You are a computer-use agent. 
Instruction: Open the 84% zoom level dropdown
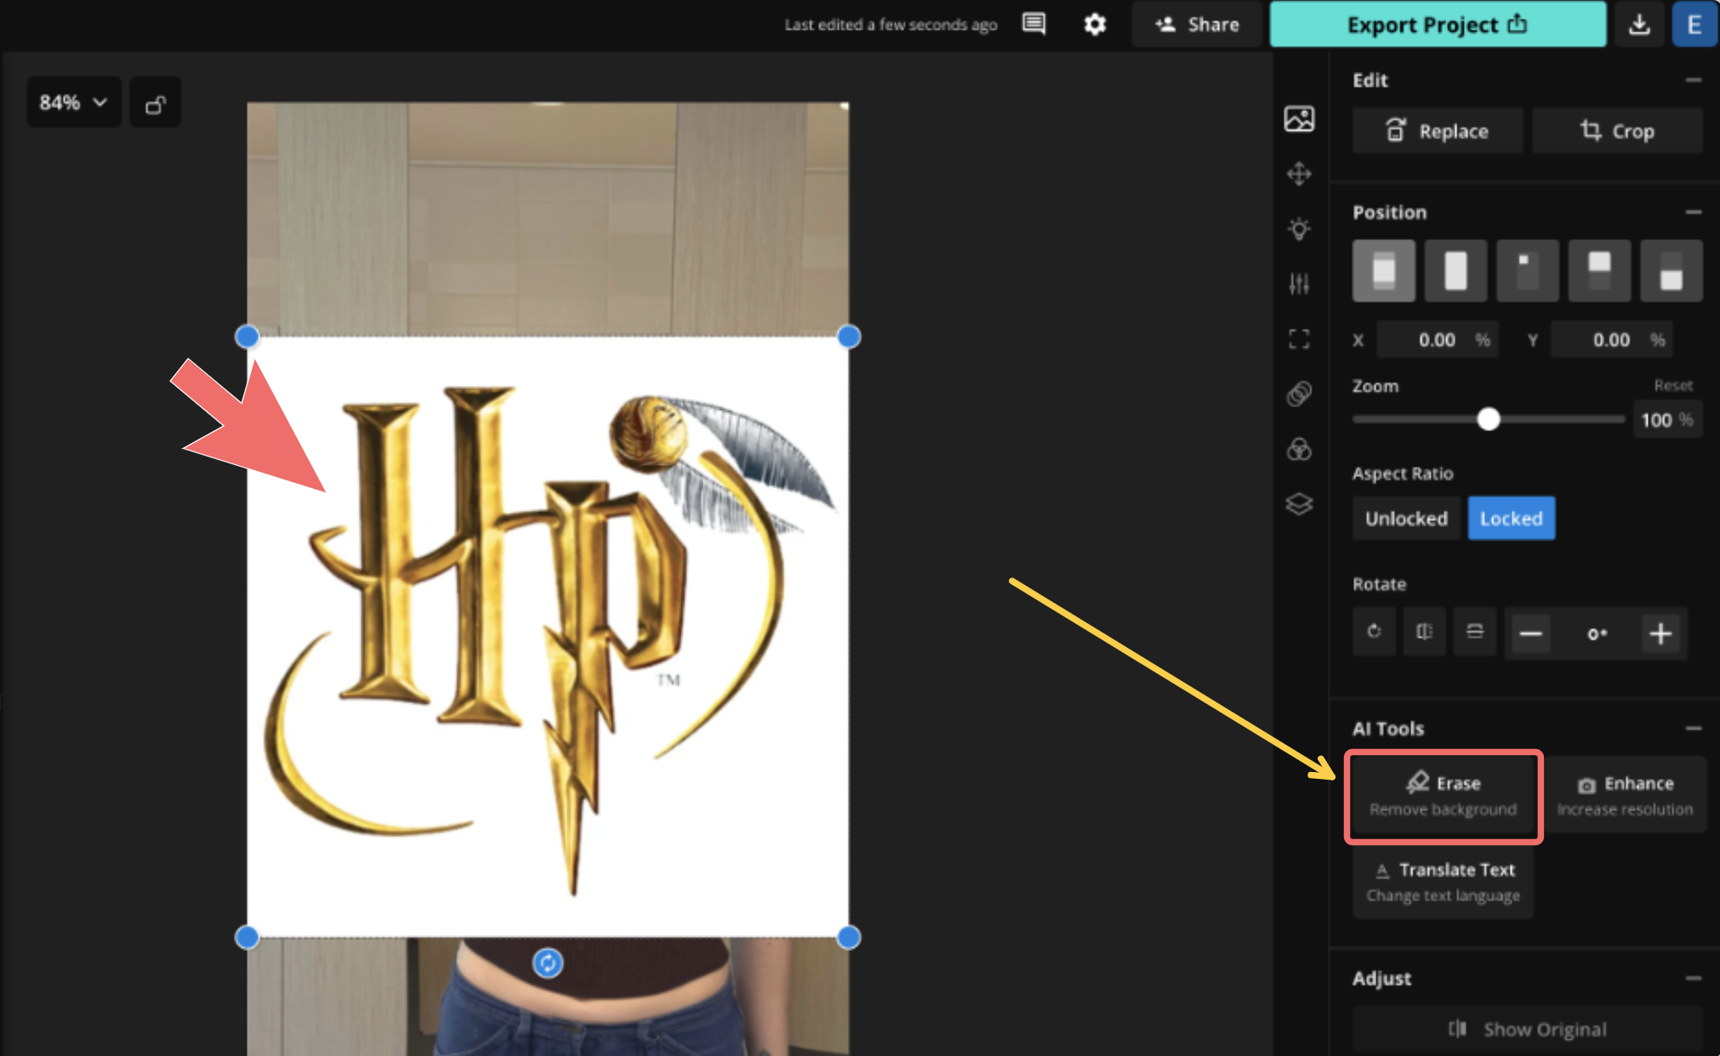coord(73,103)
